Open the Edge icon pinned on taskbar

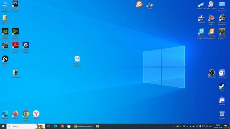[x=55, y=126]
